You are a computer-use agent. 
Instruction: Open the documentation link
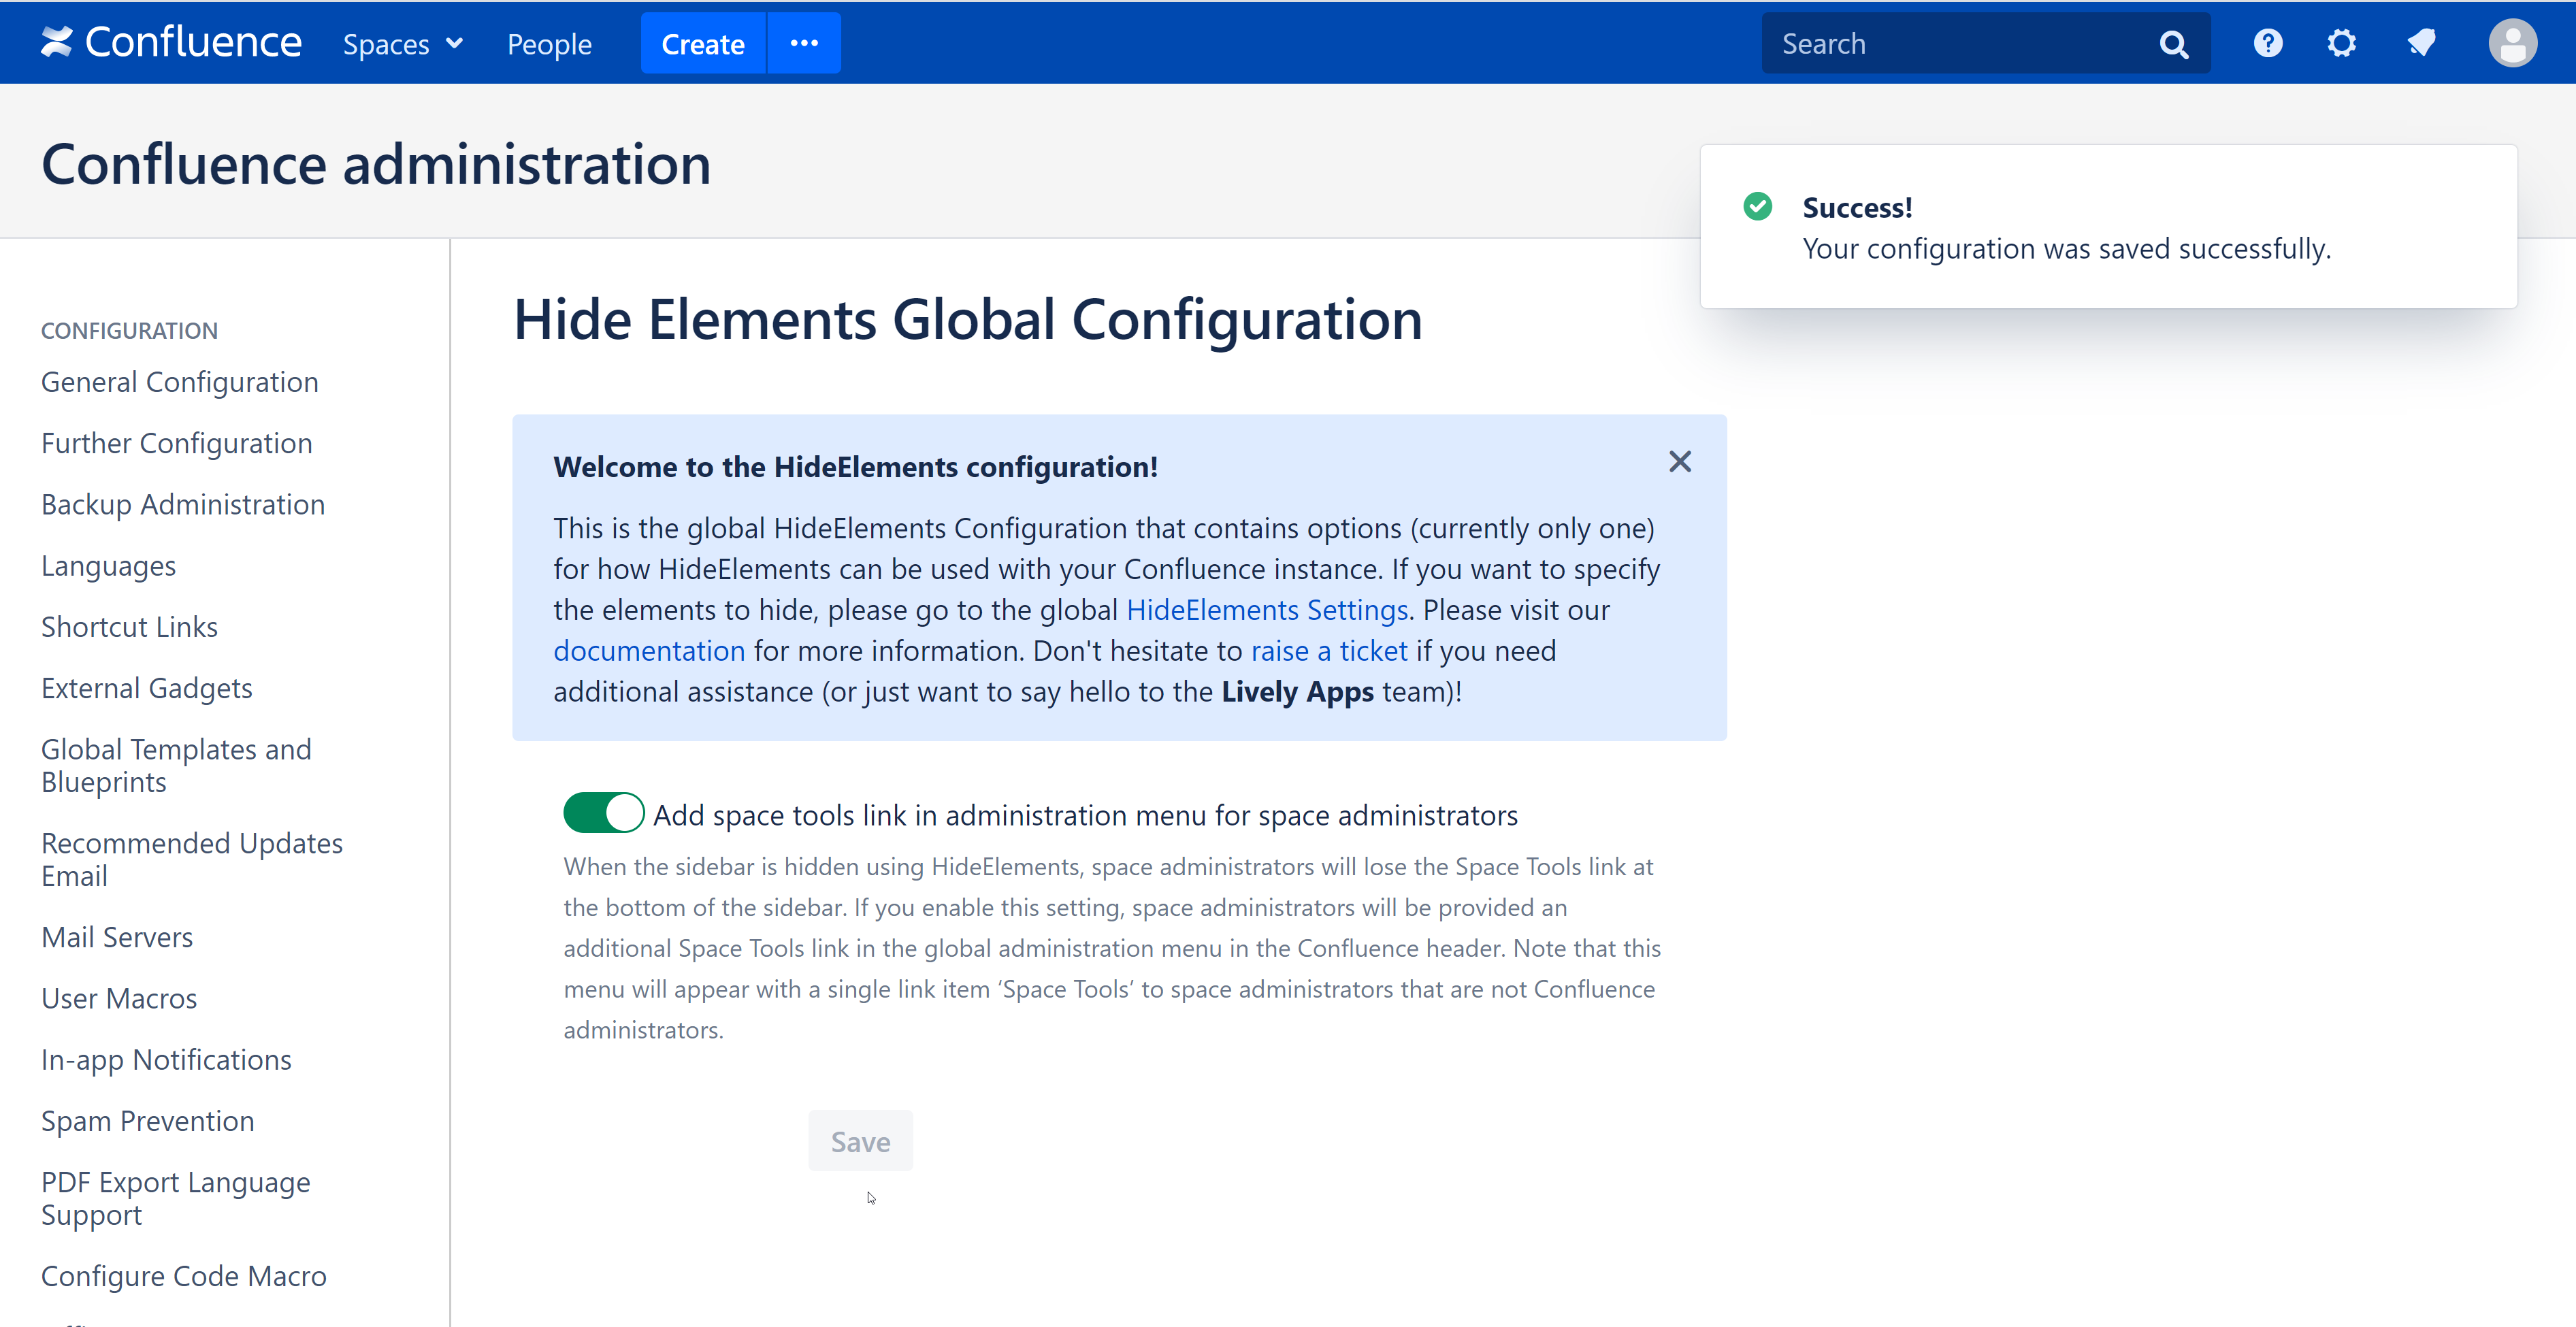[649, 651]
